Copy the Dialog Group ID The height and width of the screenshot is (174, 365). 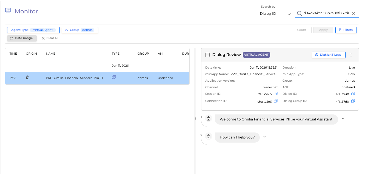click(353, 101)
